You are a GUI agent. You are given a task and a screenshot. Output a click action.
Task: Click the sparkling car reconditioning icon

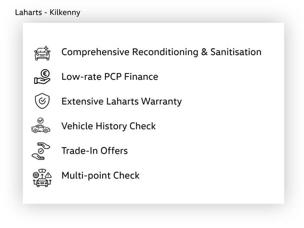click(x=42, y=53)
